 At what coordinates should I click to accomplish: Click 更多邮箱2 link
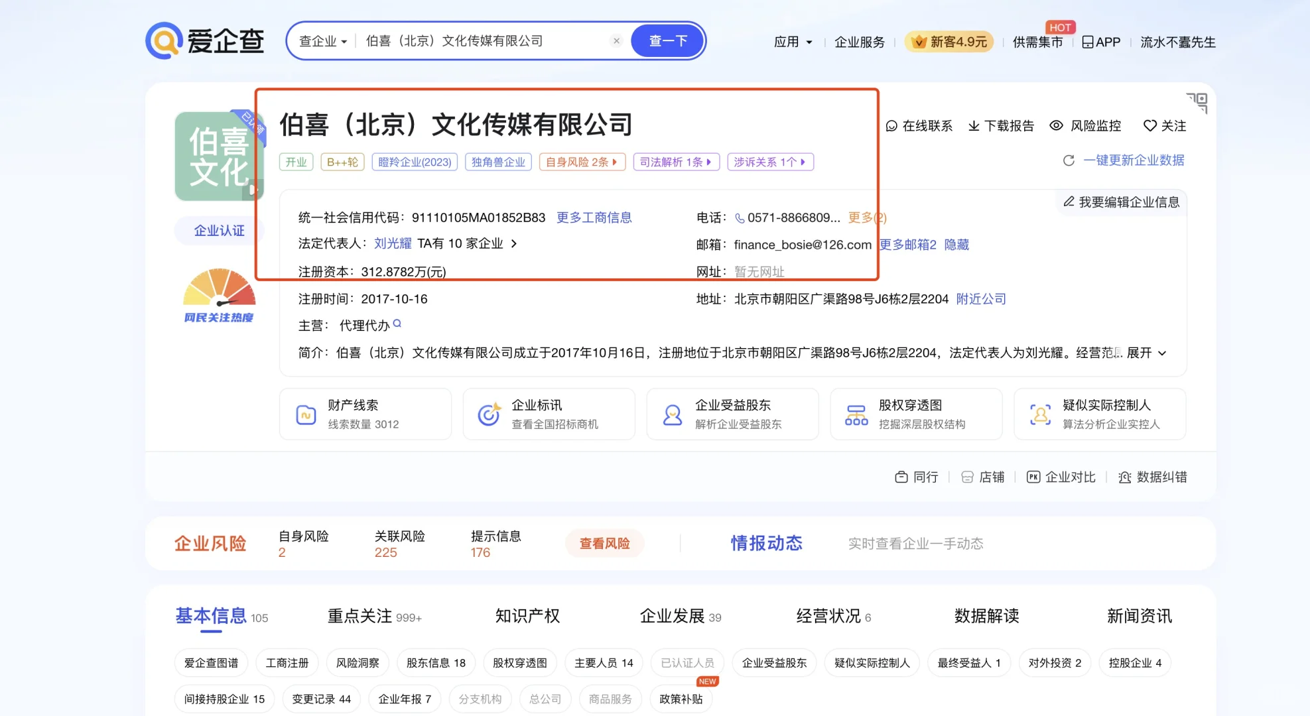click(907, 245)
